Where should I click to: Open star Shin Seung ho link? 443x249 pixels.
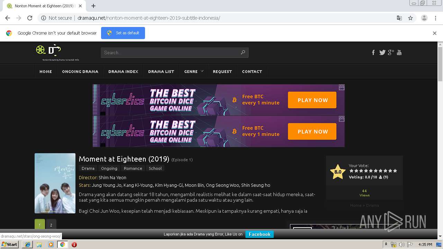tap(256, 185)
